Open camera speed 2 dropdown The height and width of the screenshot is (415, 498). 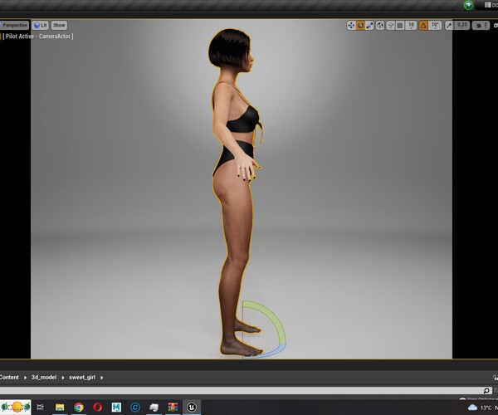[481, 26]
